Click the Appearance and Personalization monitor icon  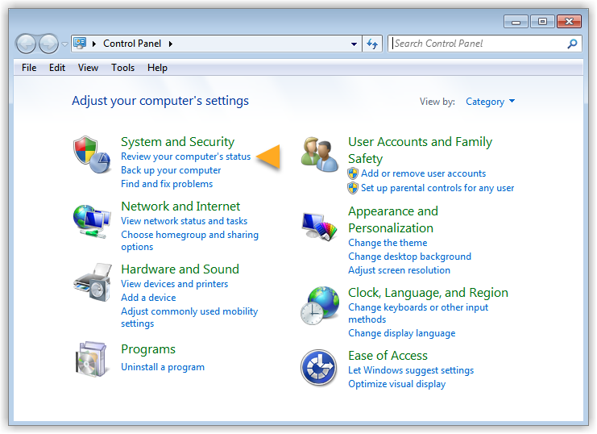point(319,227)
